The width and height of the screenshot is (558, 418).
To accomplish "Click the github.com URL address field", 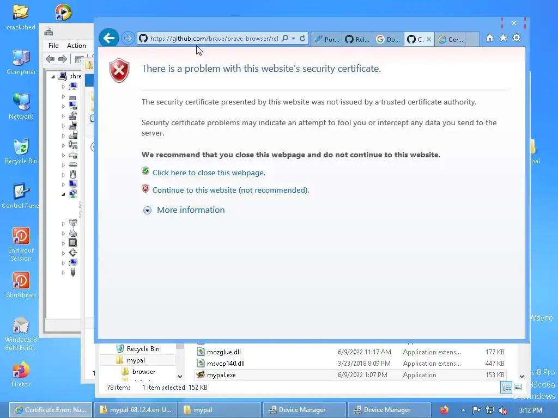I will [x=214, y=39].
